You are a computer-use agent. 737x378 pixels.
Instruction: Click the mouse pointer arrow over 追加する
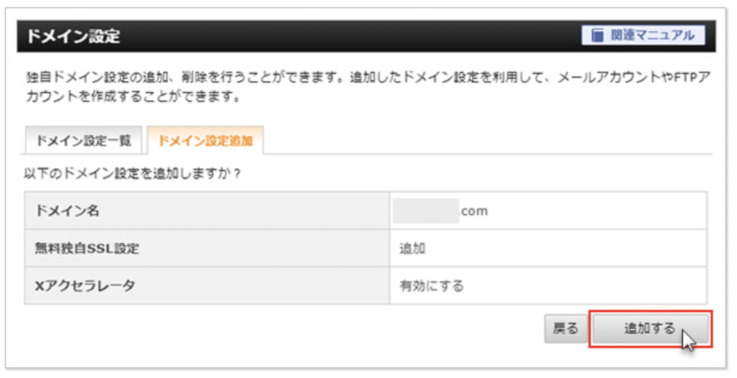688,340
